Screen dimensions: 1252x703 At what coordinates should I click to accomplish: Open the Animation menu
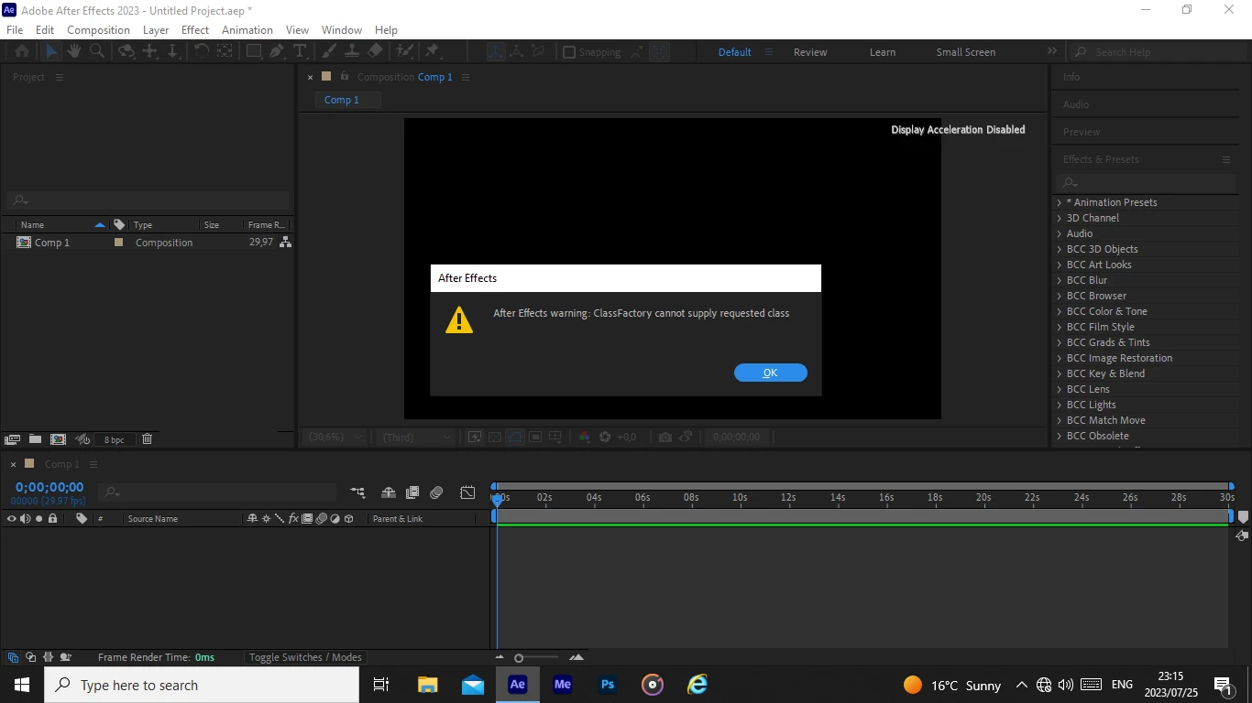point(247,30)
